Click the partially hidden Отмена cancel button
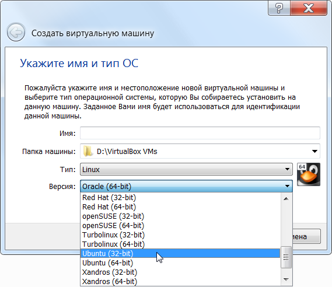This screenshot has width=332, height=287. [306, 236]
